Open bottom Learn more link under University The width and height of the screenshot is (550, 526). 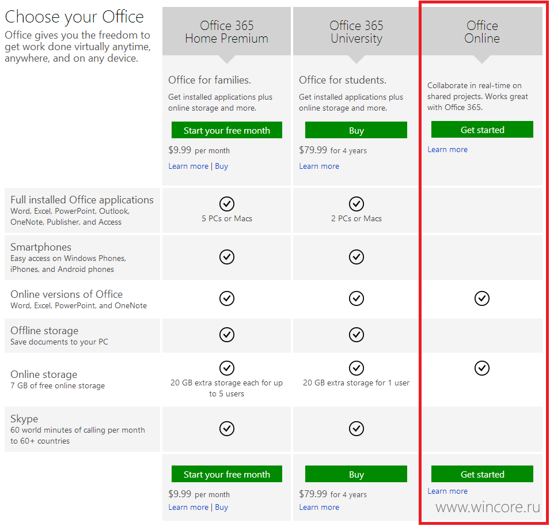(319, 507)
